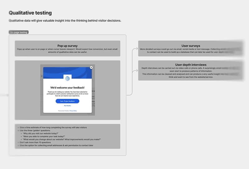249x169 pixels.
Task: Click the AT&T globe logo in the popup
Action: point(68,79)
